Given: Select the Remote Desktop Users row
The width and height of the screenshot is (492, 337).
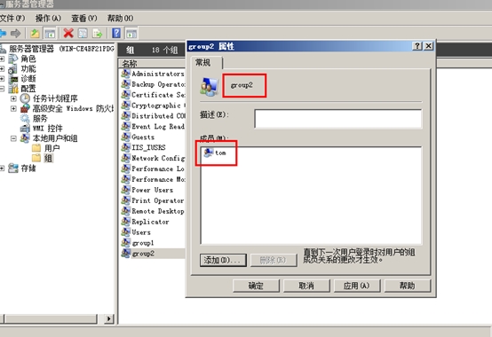Looking at the screenshot, I should [x=153, y=211].
